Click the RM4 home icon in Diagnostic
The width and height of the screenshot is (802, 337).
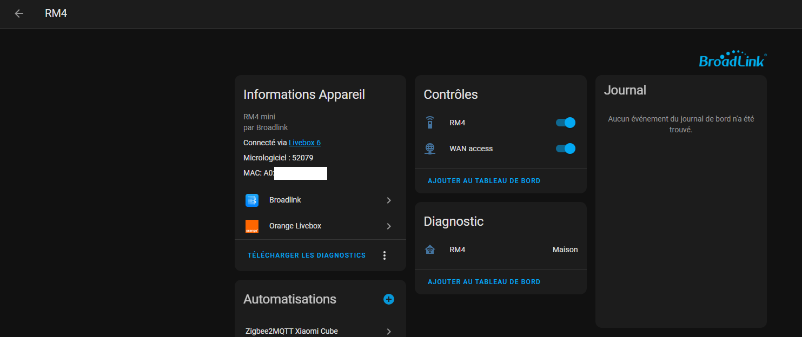tap(430, 250)
